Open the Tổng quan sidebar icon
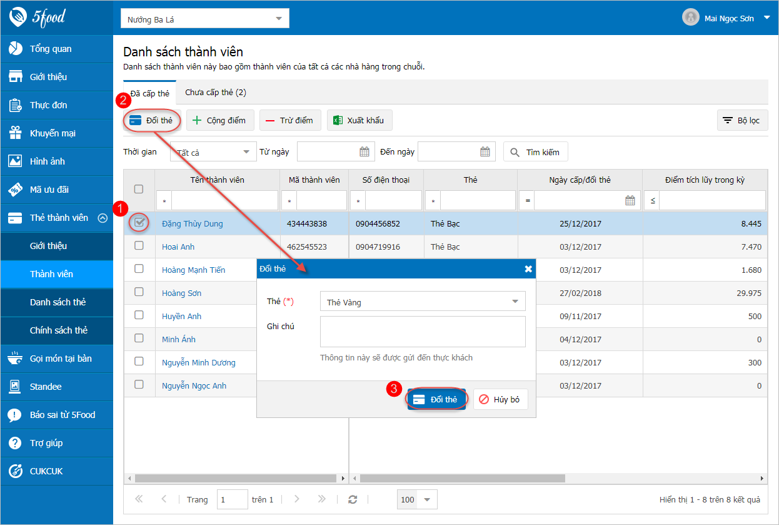 [x=15, y=49]
